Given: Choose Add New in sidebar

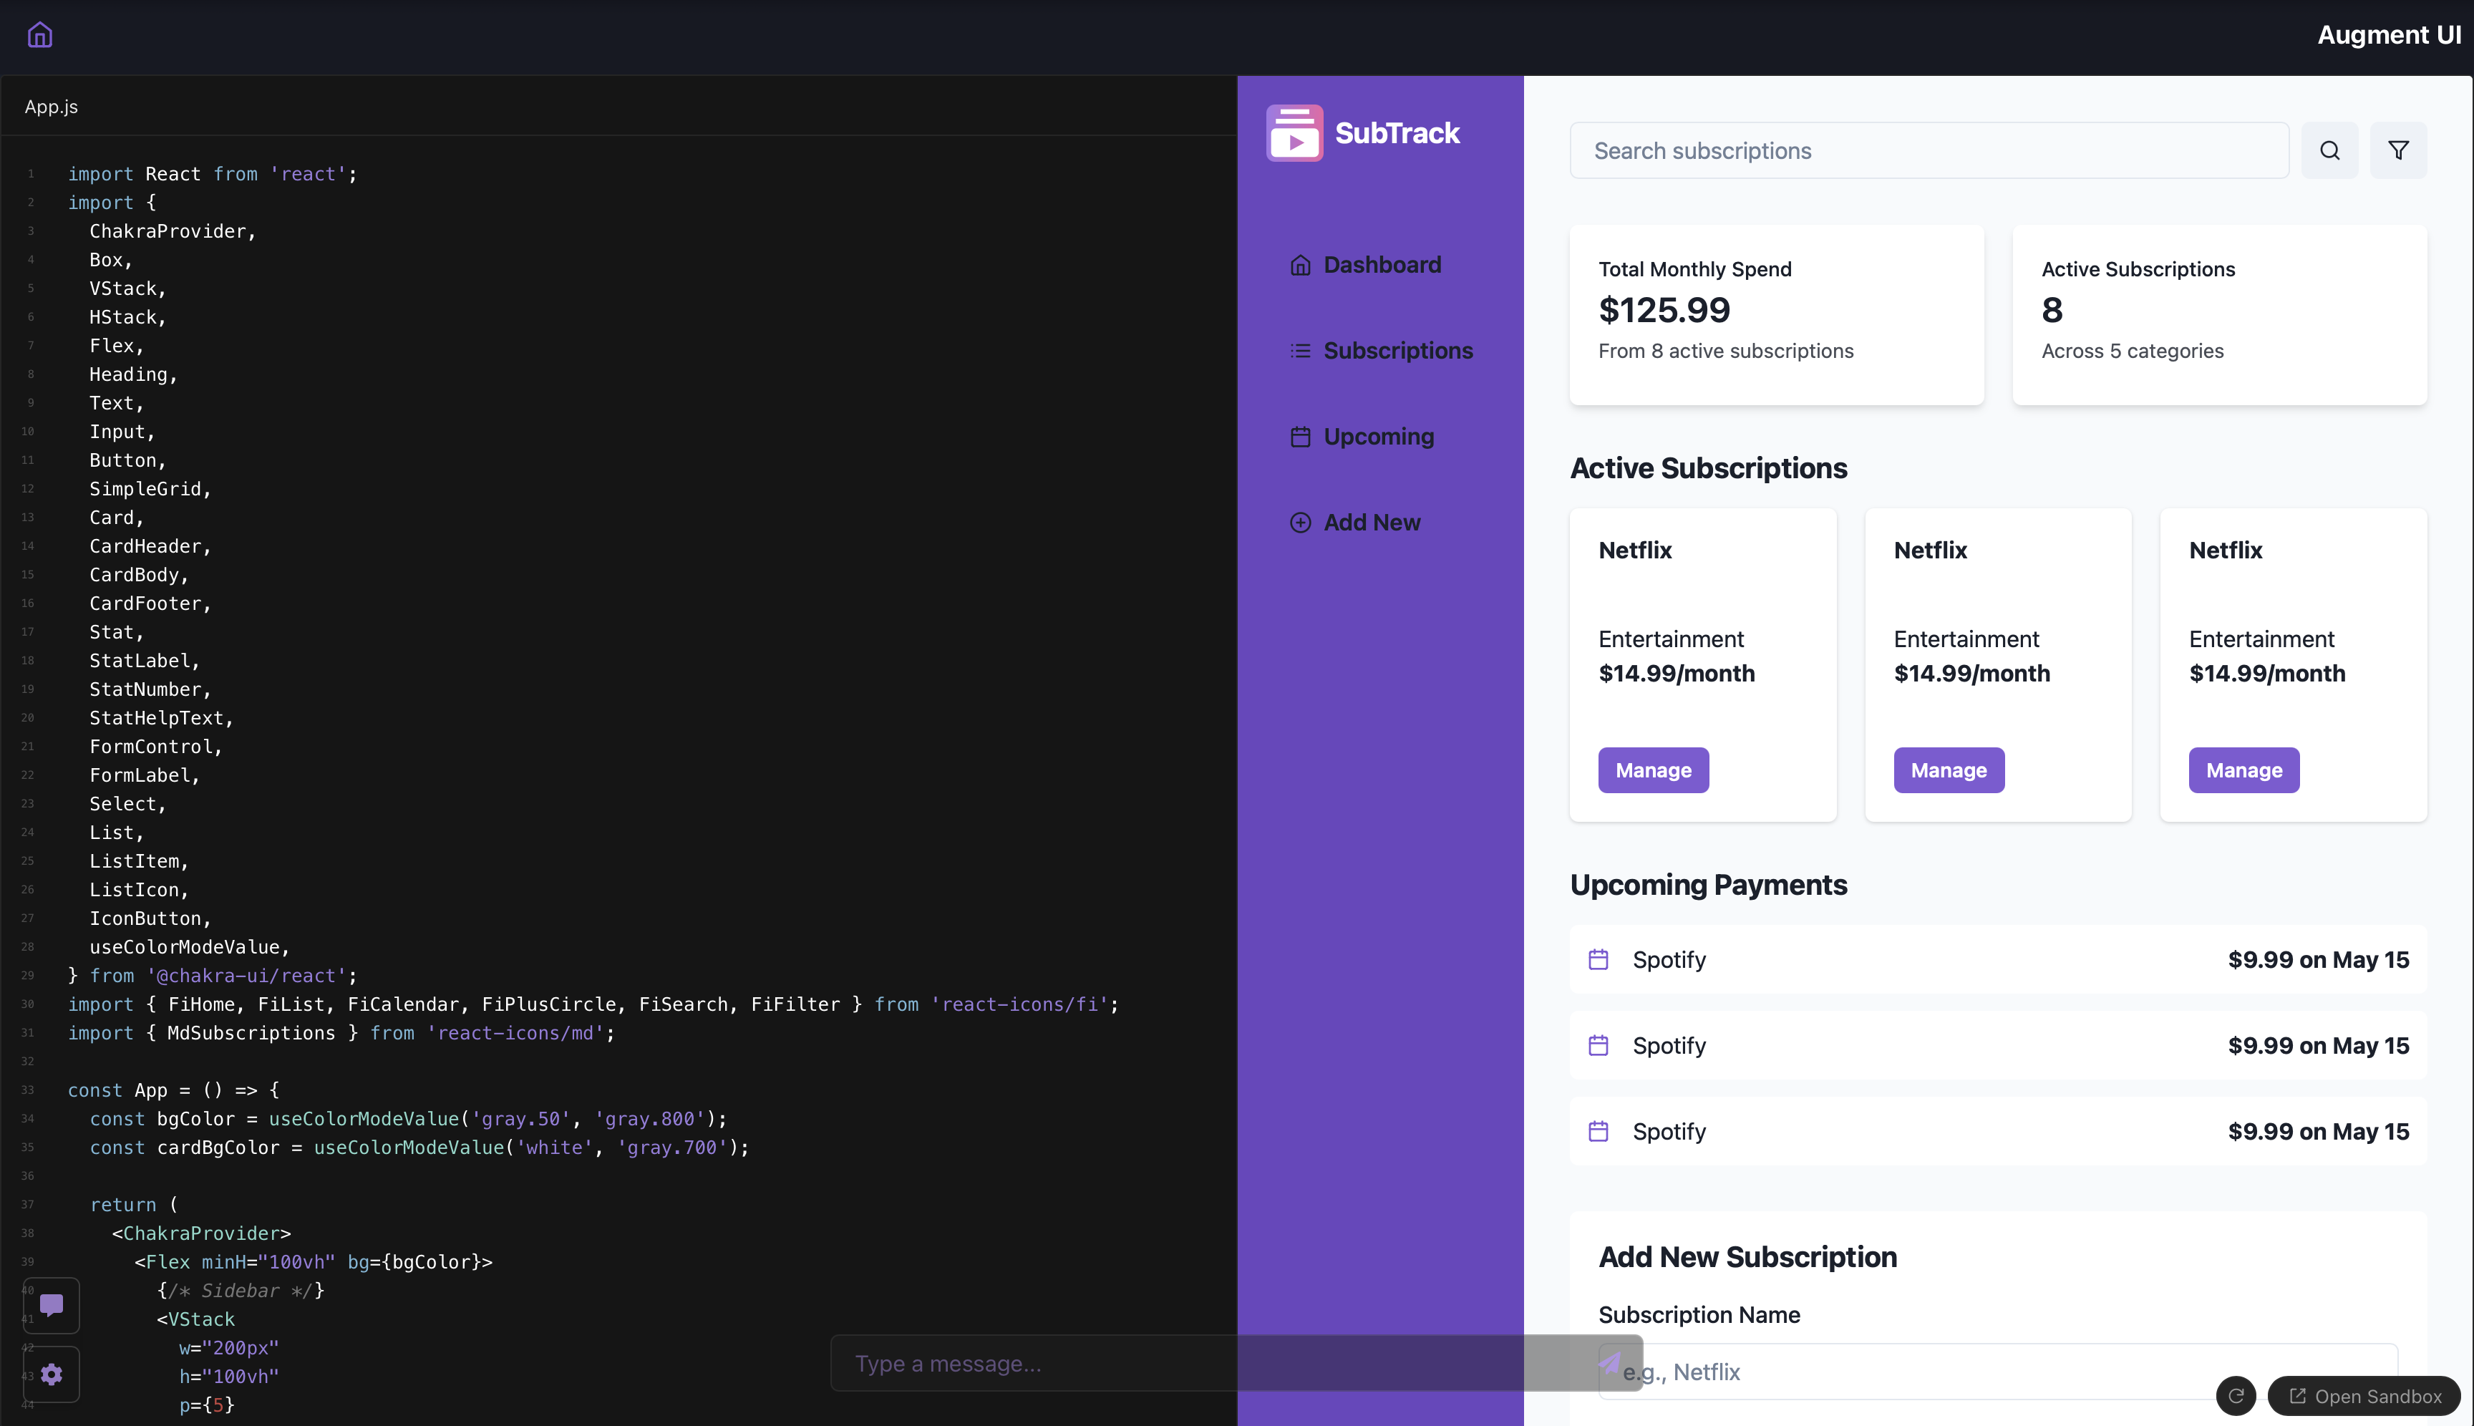Looking at the screenshot, I should (x=1371, y=523).
